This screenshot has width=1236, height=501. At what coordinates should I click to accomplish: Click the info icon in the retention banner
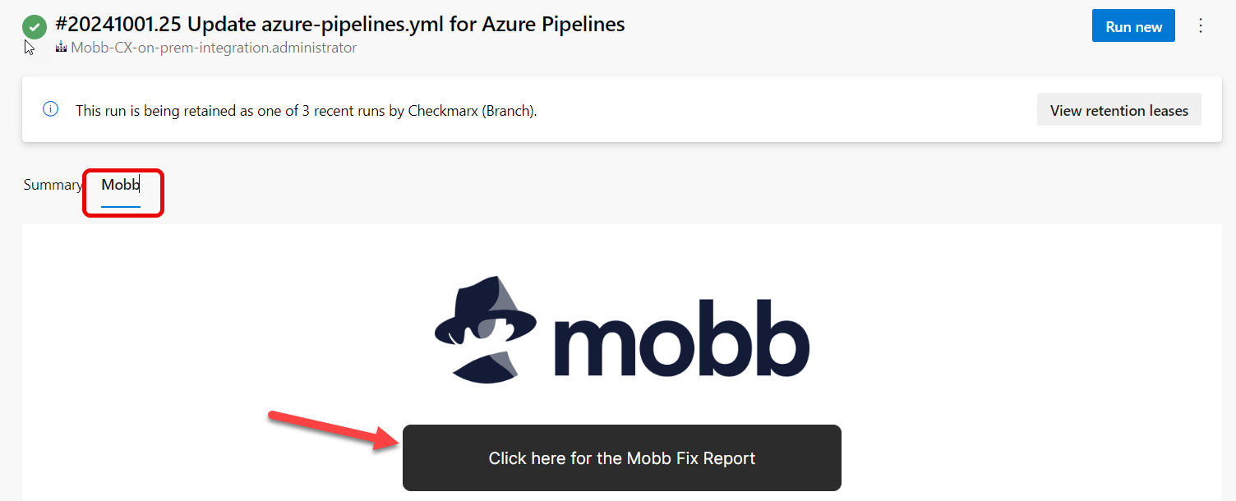51,109
